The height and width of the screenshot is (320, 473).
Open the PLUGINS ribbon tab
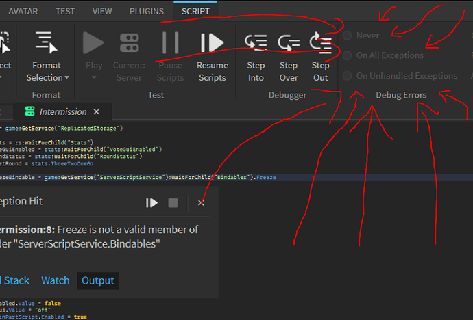pyautogui.click(x=147, y=11)
